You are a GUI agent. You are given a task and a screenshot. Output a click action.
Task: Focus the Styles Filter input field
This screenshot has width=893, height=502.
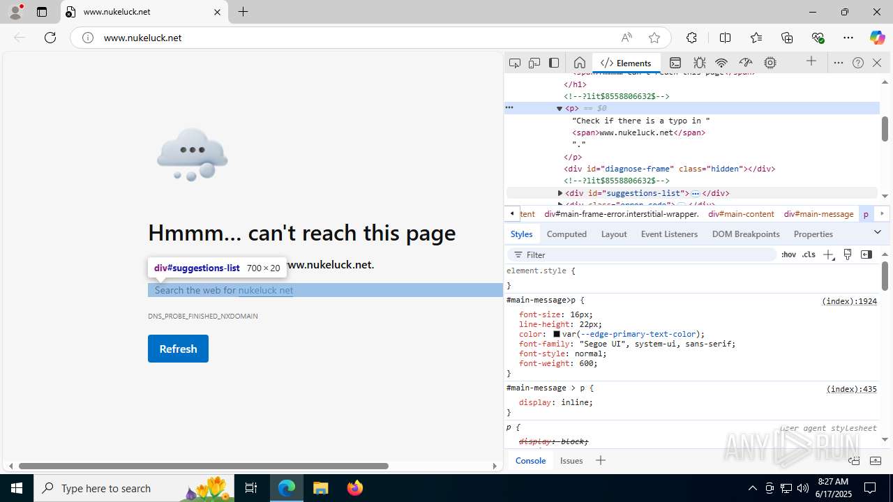pyautogui.click(x=642, y=254)
